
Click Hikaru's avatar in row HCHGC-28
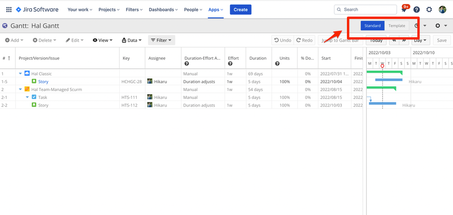150,81
